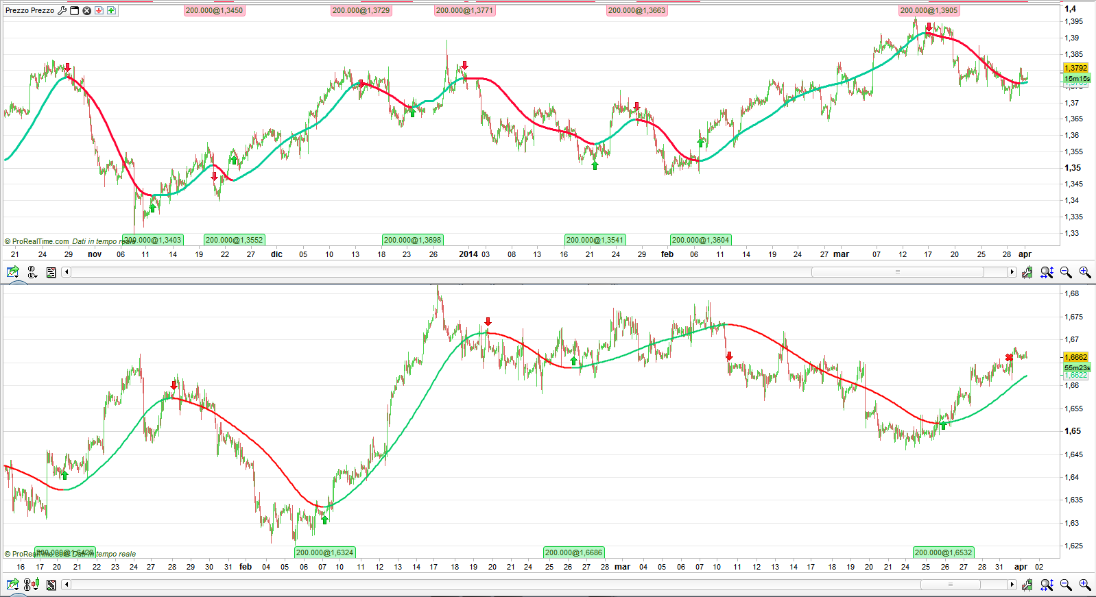Click the 1,35 price level on upper axis
Image resolution: width=1096 pixels, height=597 pixels.
pos(1073,168)
